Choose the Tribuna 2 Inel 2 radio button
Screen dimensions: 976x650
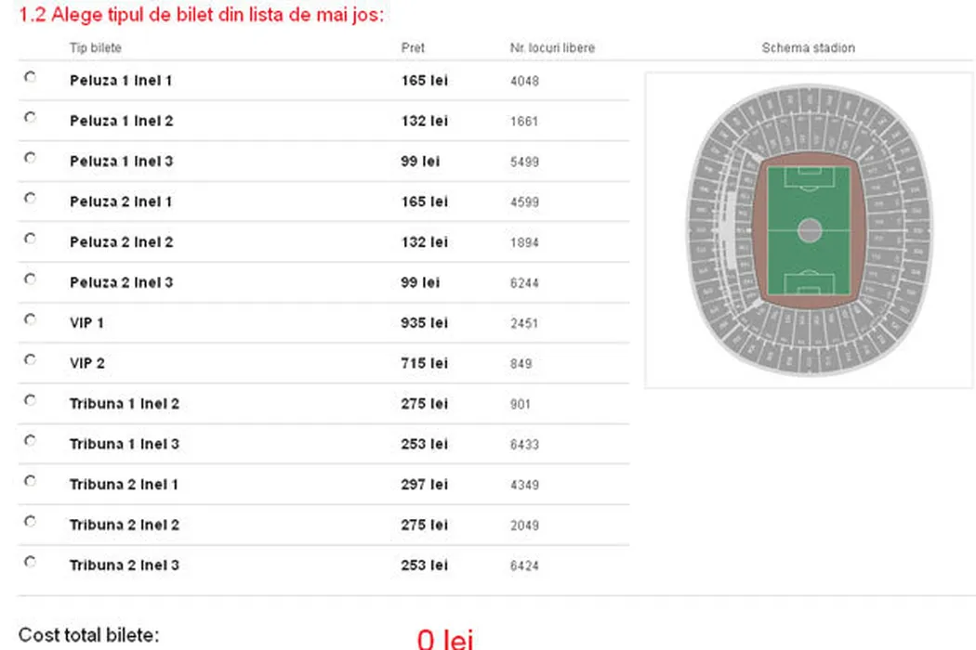pos(30,521)
